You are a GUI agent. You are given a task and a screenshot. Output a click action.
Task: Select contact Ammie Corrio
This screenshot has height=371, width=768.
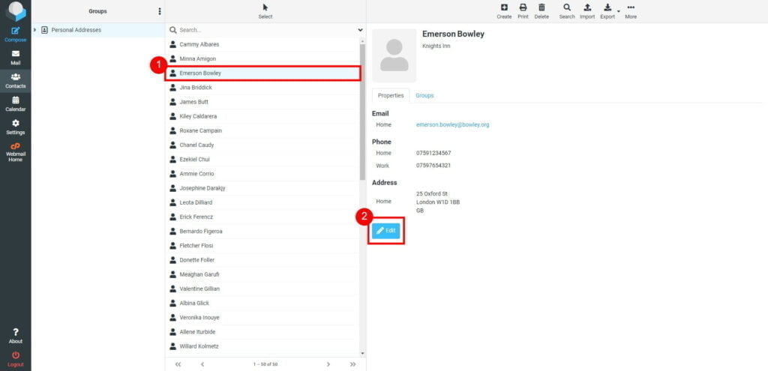[x=262, y=174]
